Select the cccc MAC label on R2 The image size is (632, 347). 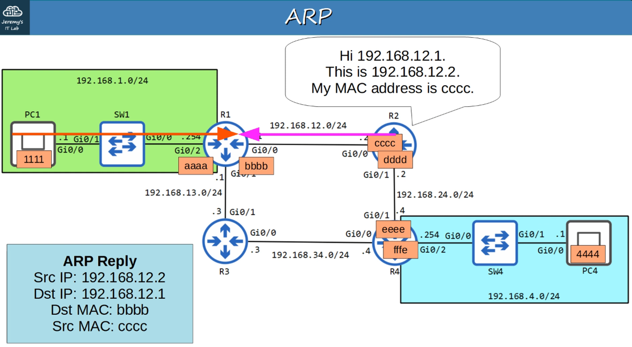[x=385, y=143]
